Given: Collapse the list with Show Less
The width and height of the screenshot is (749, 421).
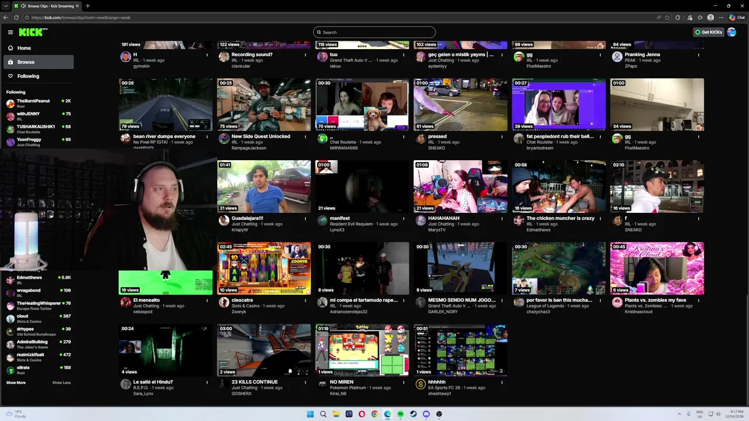Looking at the screenshot, I should pos(61,382).
